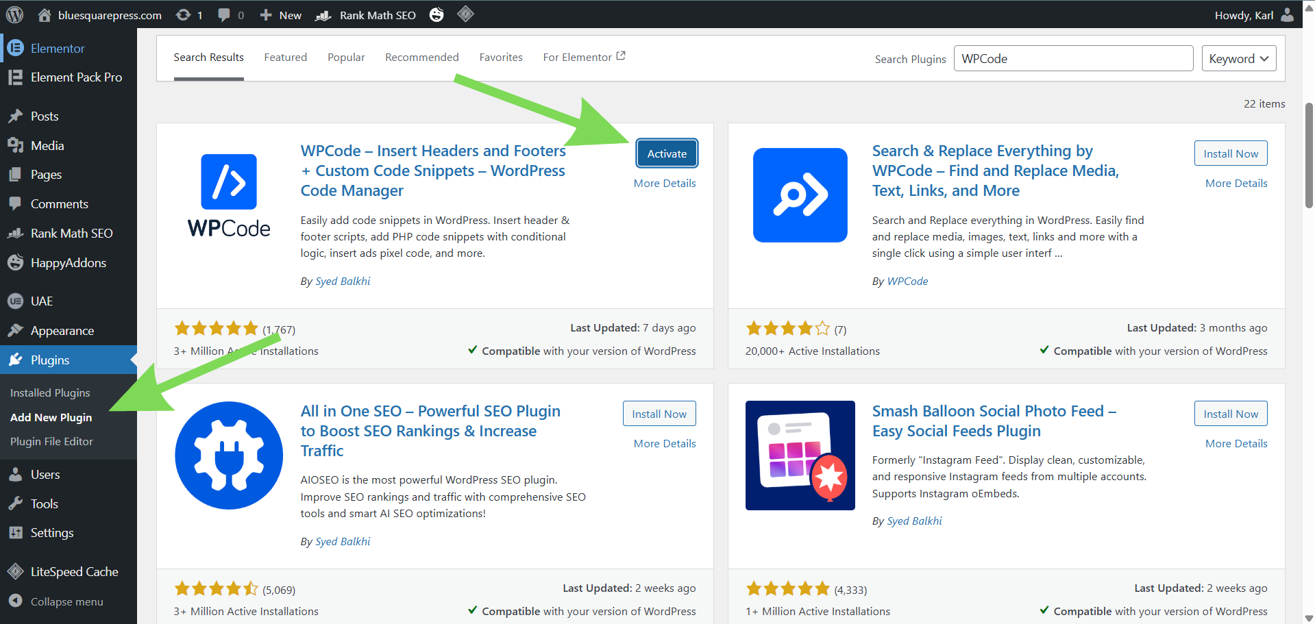
Task: Switch to the Featured plugins tab
Action: (x=286, y=58)
